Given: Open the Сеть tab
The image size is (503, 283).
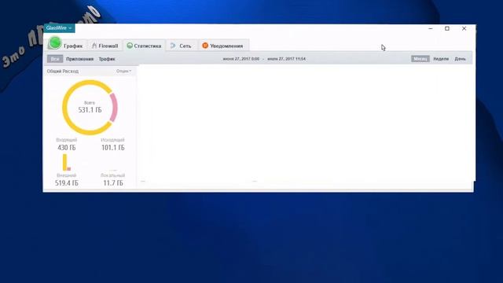Looking at the screenshot, I should 182,46.
